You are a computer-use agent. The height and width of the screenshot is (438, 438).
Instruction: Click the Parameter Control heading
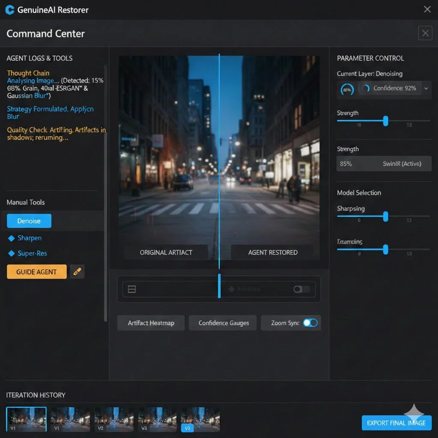(x=370, y=58)
